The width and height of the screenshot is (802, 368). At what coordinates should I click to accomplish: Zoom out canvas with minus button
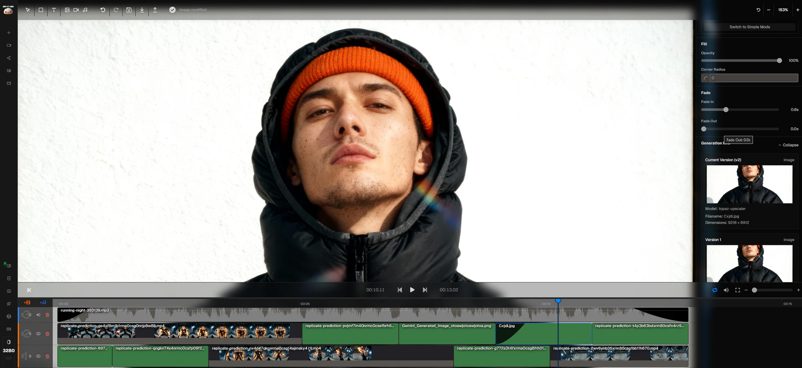(769, 10)
